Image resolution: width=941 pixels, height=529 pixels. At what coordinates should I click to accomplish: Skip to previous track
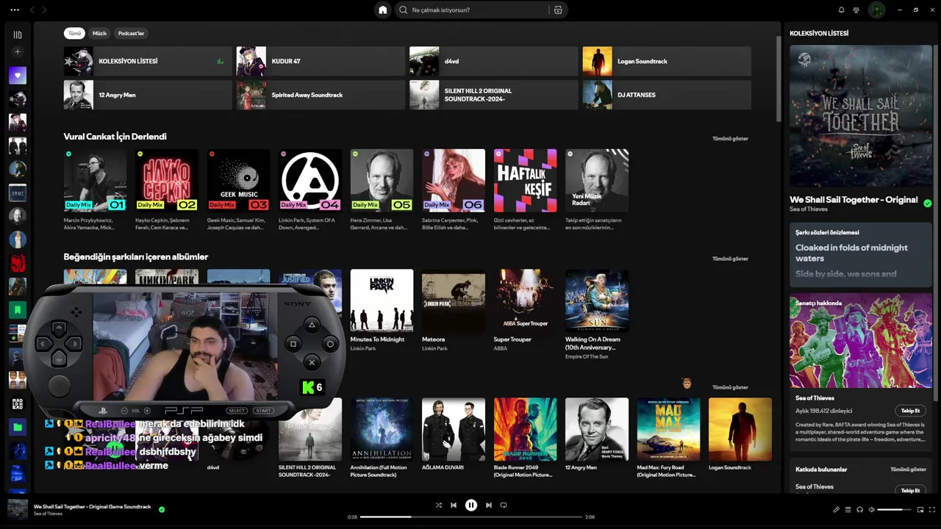tap(454, 505)
